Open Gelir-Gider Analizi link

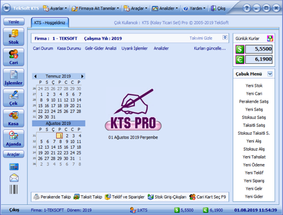[101, 49]
